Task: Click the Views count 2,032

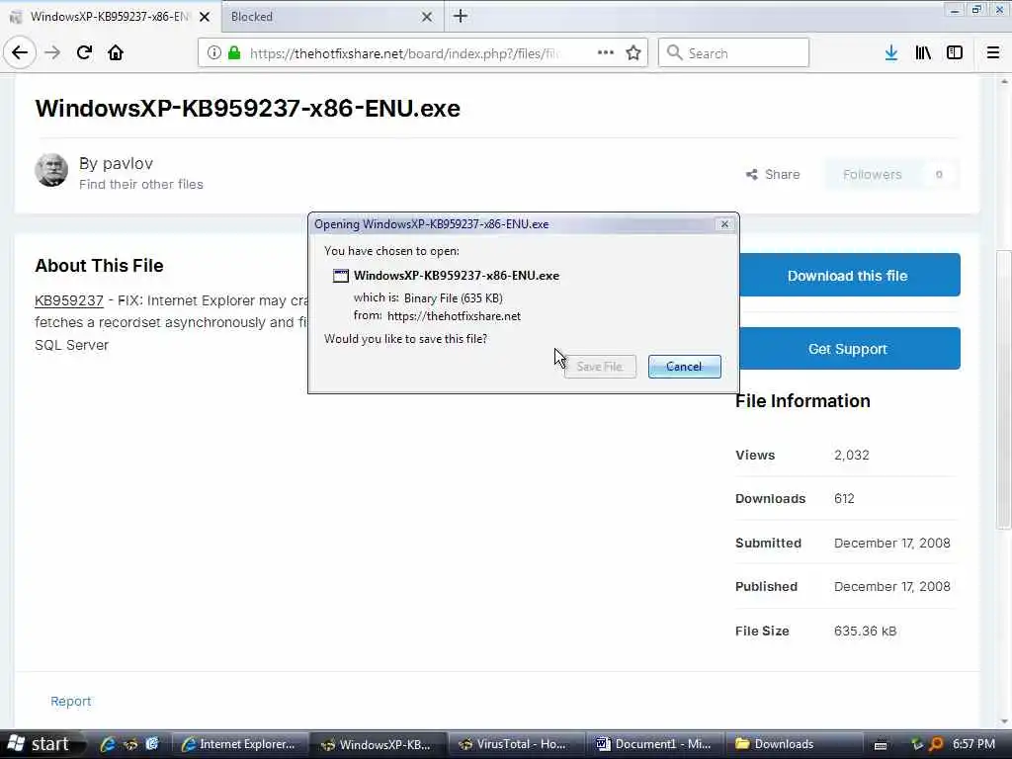Action: [x=851, y=455]
